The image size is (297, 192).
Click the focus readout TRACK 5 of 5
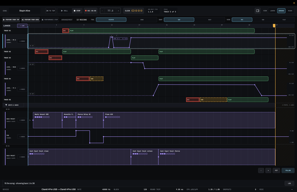click(170, 12)
